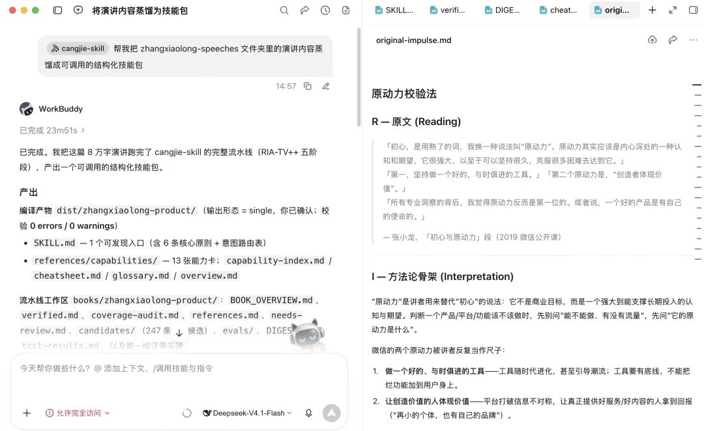Switch to the DIGE... file tab
Screen dimensions: 704x431
(503, 10)
